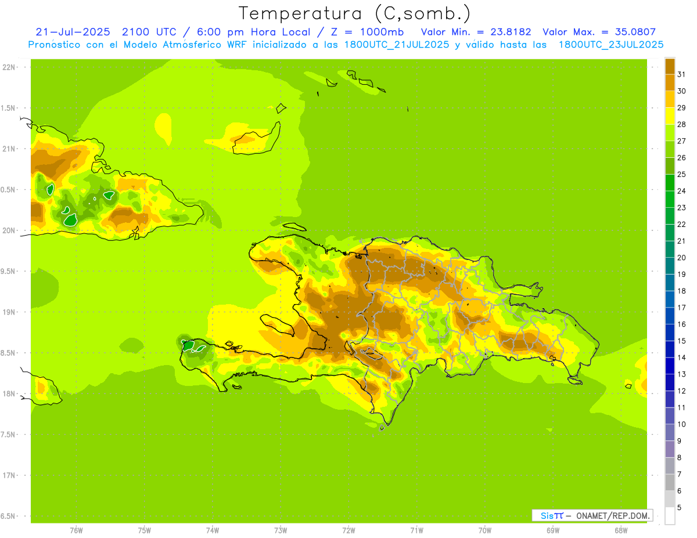
Task: Click the '19N' latitude label
Action: pos(9,312)
